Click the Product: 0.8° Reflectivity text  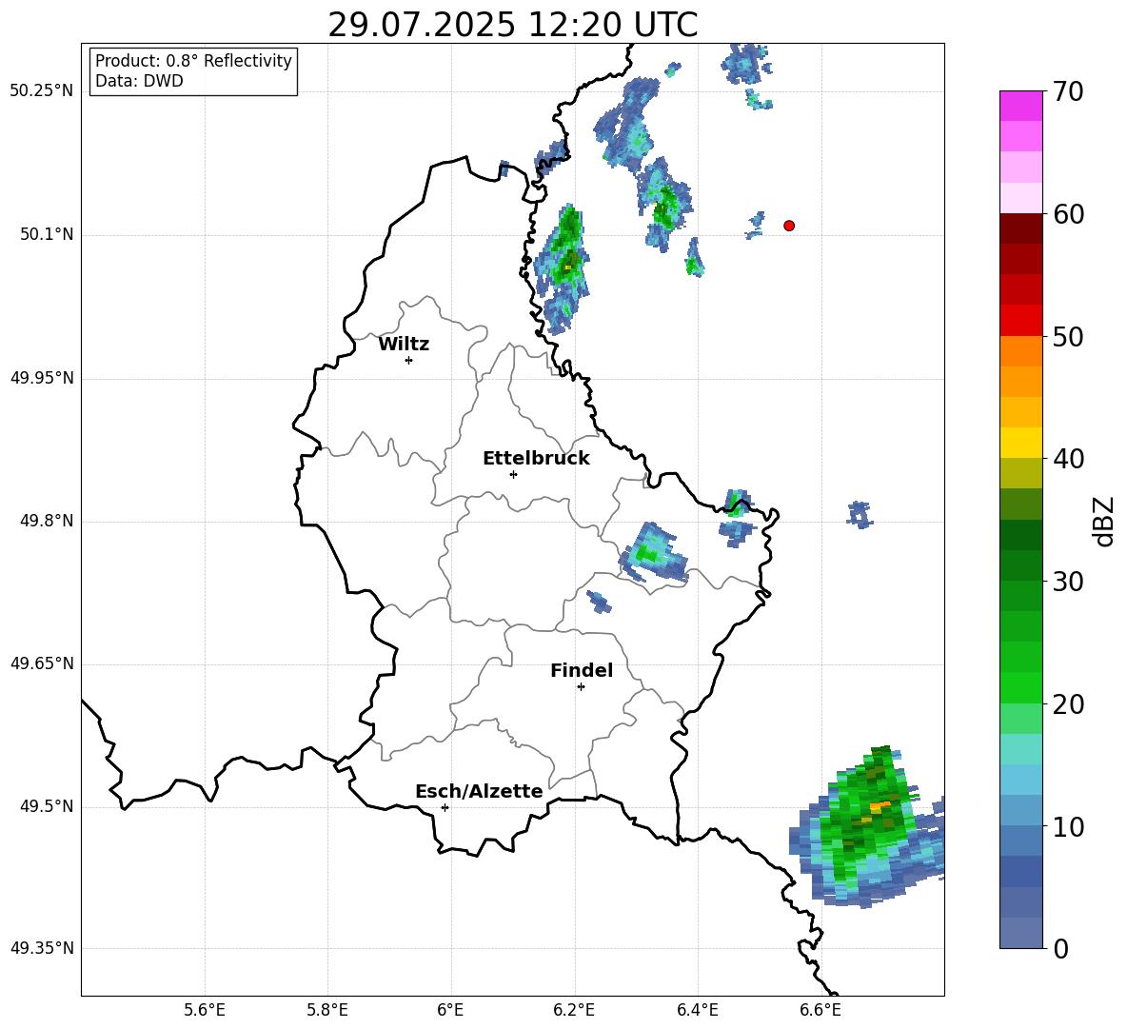(193, 61)
